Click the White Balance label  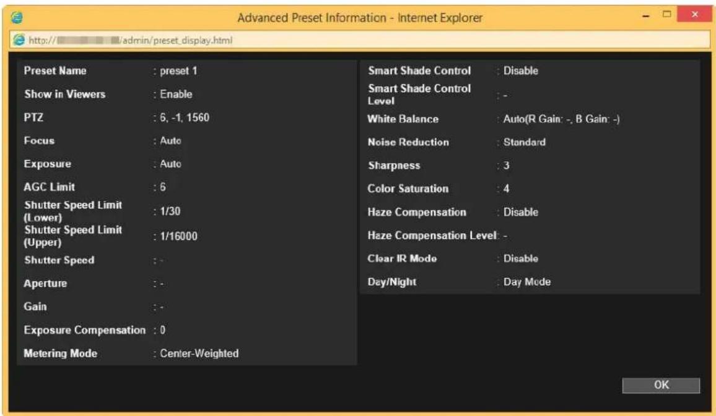click(x=403, y=119)
